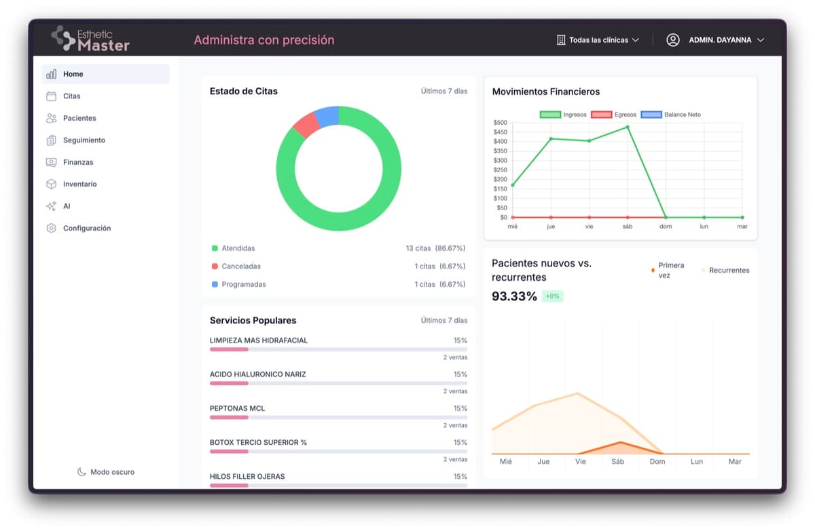The height and width of the screenshot is (531, 815).
Task: Open the ADMIN. DAYANNA user menu
Action: coord(715,40)
